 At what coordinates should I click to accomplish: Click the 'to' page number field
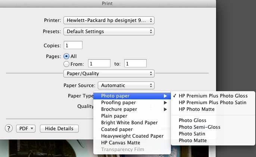pos(135,64)
